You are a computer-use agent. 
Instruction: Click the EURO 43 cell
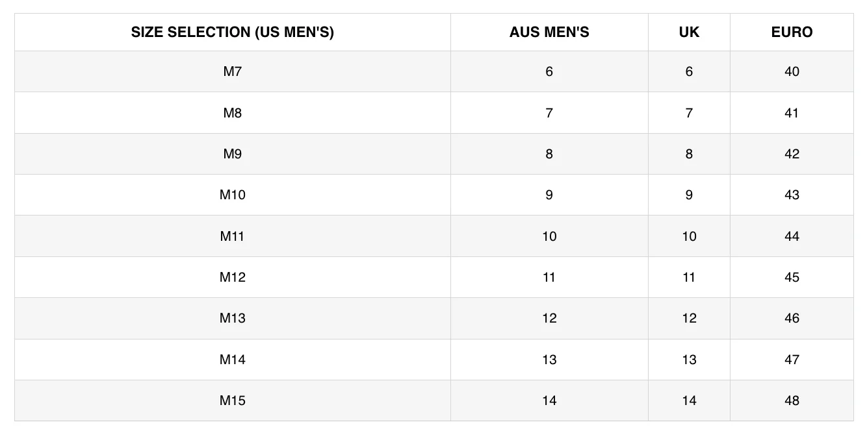pos(792,195)
